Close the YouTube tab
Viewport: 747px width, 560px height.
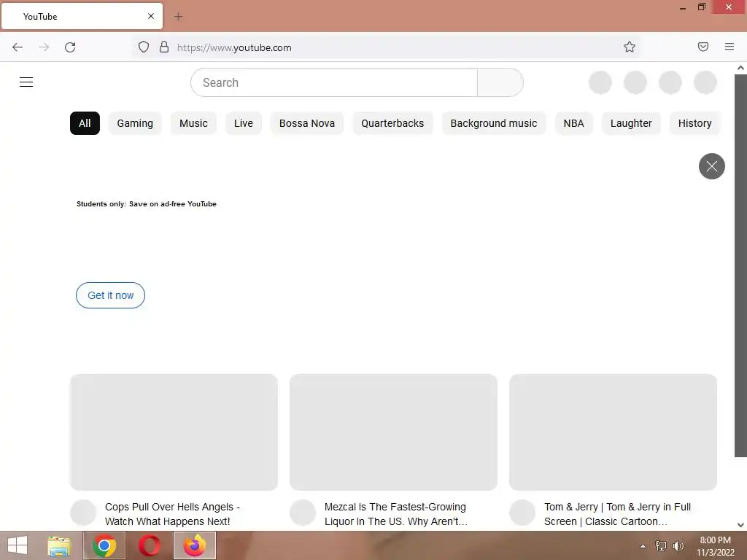click(x=151, y=16)
